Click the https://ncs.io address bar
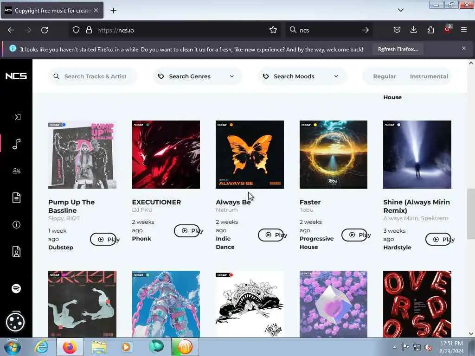Image resolution: width=475 pixels, height=356 pixels. coord(176,30)
